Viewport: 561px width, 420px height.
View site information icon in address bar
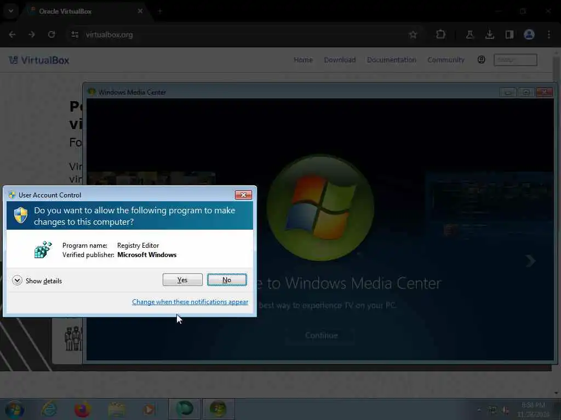coord(75,34)
